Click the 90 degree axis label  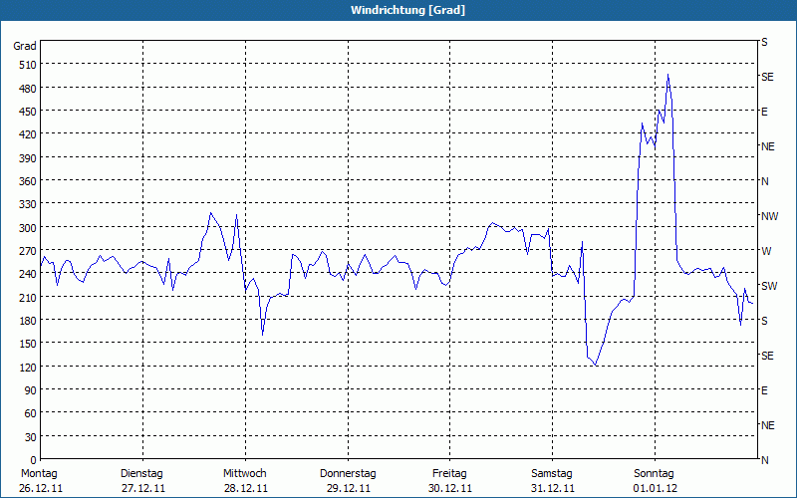[x=31, y=390]
